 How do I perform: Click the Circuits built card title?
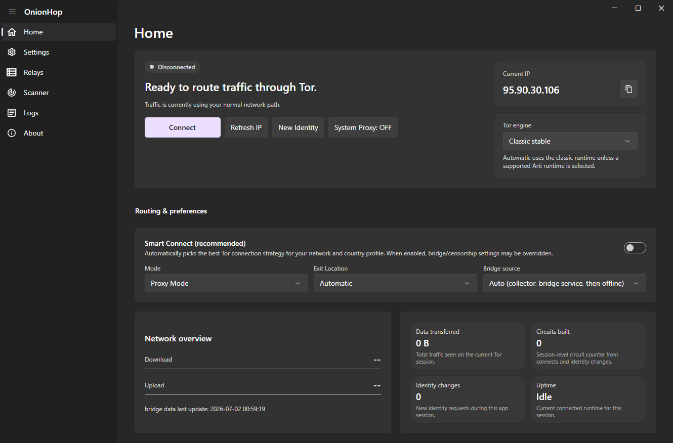(x=553, y=332)
